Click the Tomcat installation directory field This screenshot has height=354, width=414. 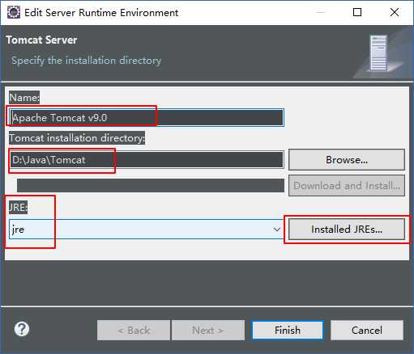146,160
